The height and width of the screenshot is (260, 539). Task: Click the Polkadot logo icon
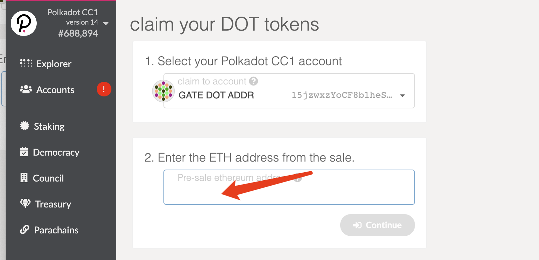23,23
